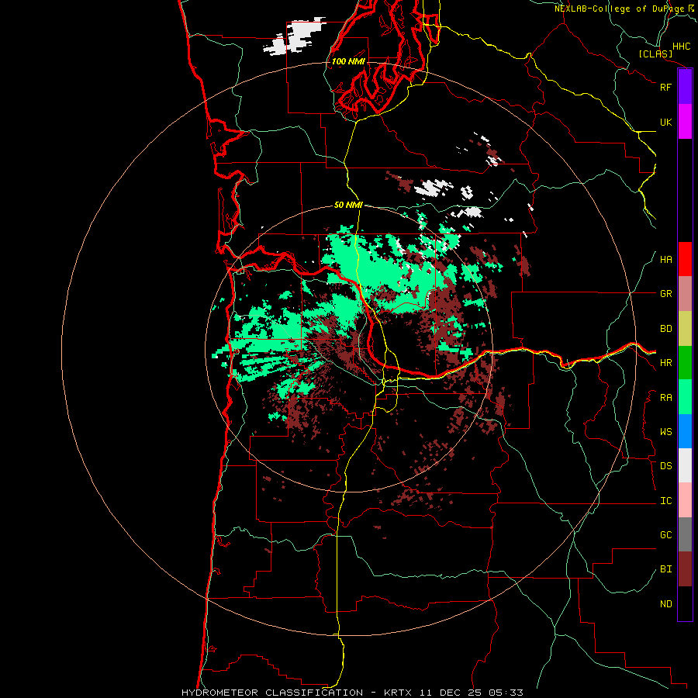Click the ND legend label
The width and height of the screenshot is (698, 698).
point(665,604)
